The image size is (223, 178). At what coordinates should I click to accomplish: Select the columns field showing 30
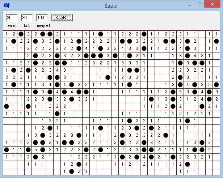pyautogui.click(x=27, y=18)
